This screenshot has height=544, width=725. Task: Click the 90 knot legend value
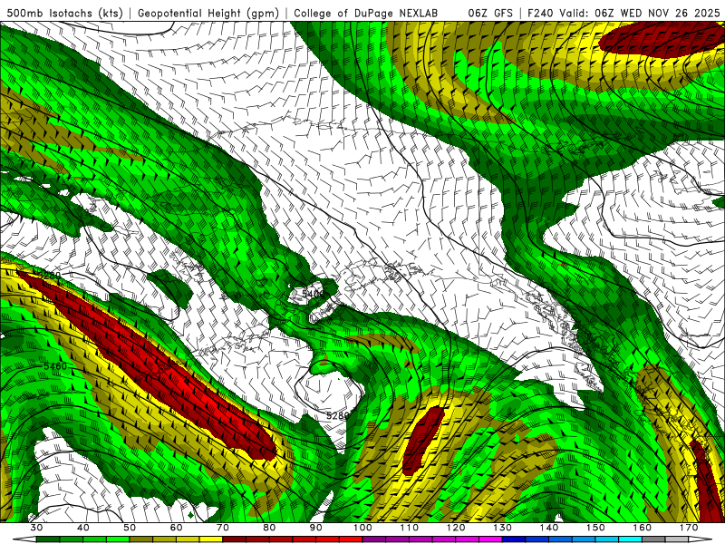click(316, 528)
